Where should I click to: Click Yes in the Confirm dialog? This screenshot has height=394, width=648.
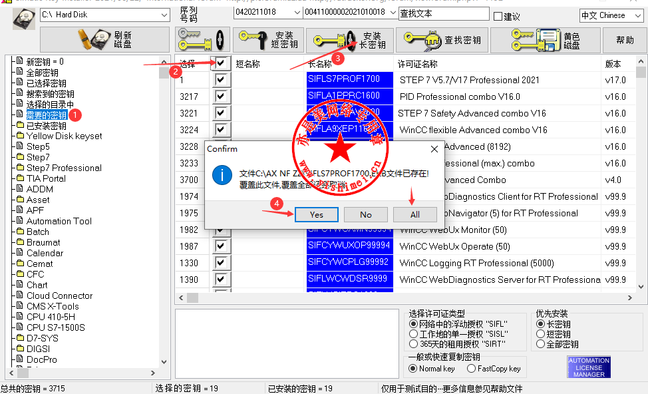[317, 214]
